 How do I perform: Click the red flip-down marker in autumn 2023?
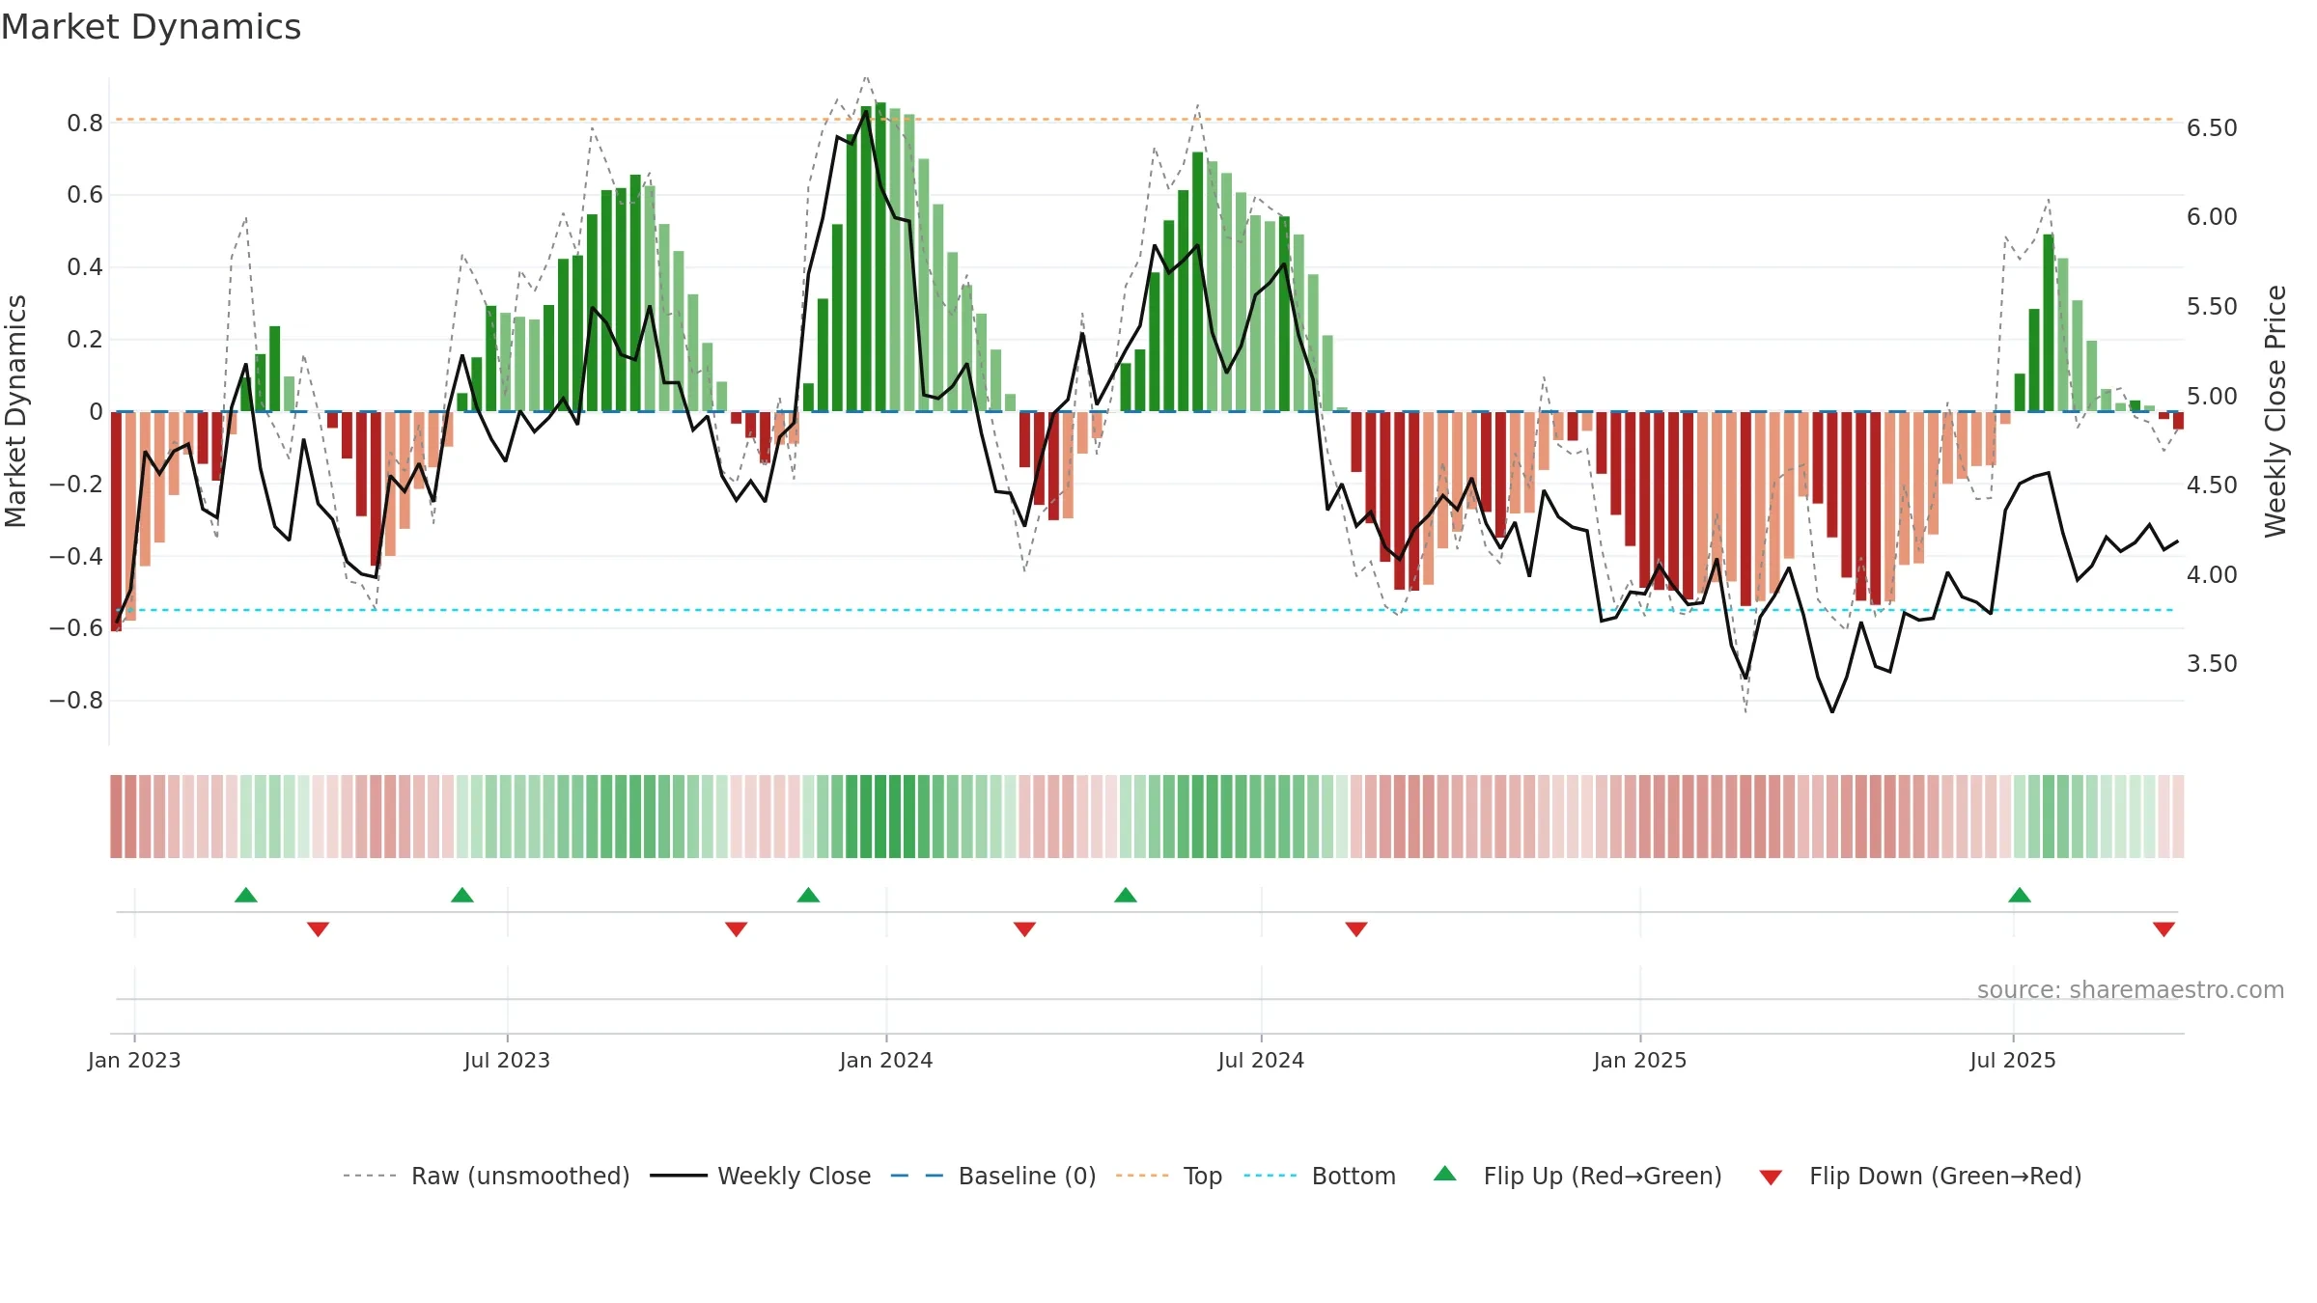736,929
